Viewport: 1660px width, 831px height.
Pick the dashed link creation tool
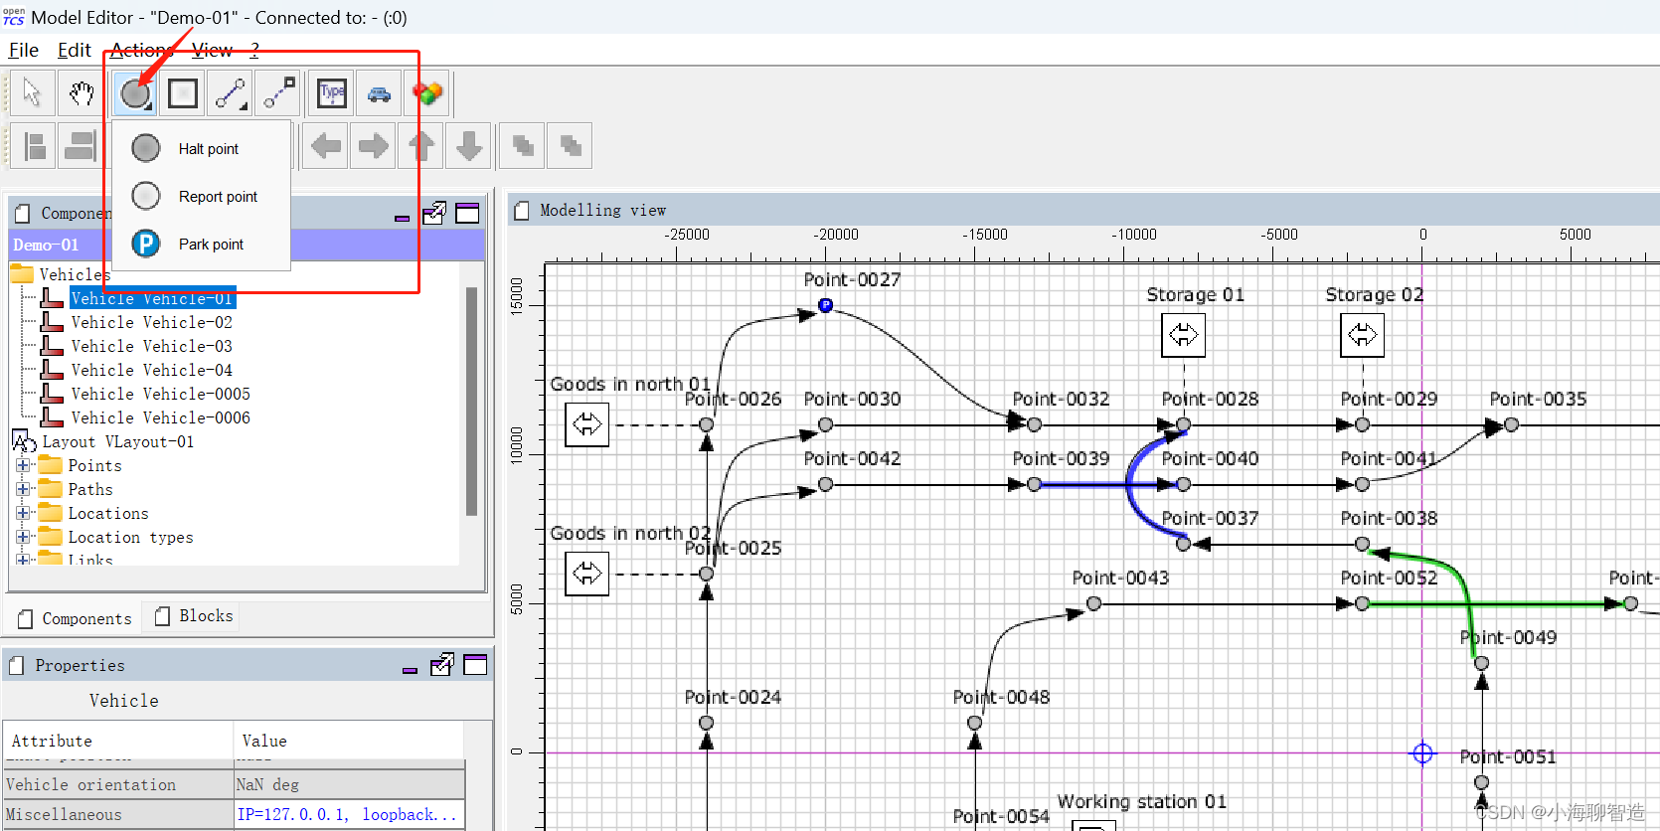(x=279, y=93)
